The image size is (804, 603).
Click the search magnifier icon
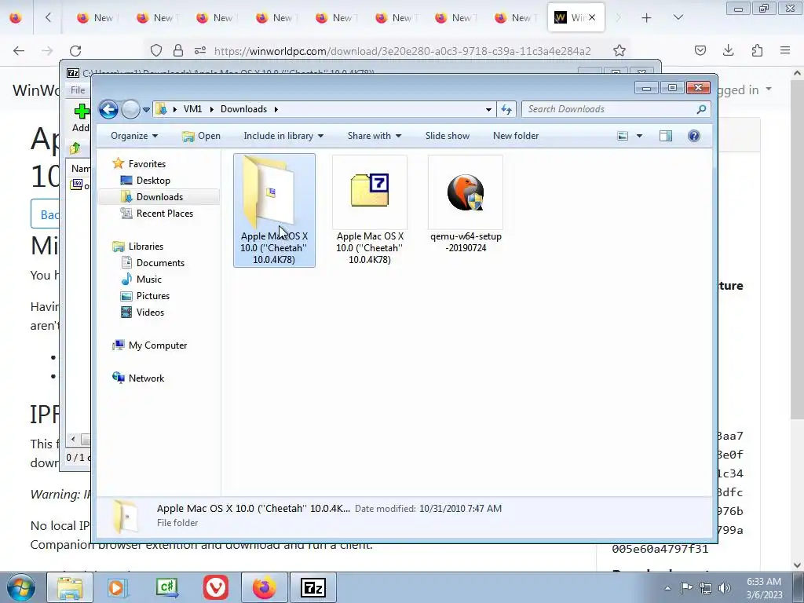[x=701, y=109]
